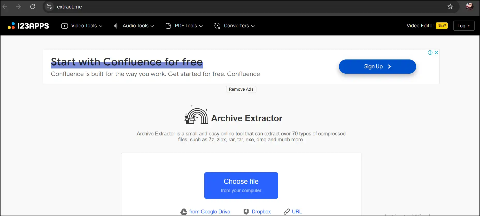The height and width of the screenshot is (216, 480).
Task: Expand the Video Tools chevron
Action: [101, 26]
